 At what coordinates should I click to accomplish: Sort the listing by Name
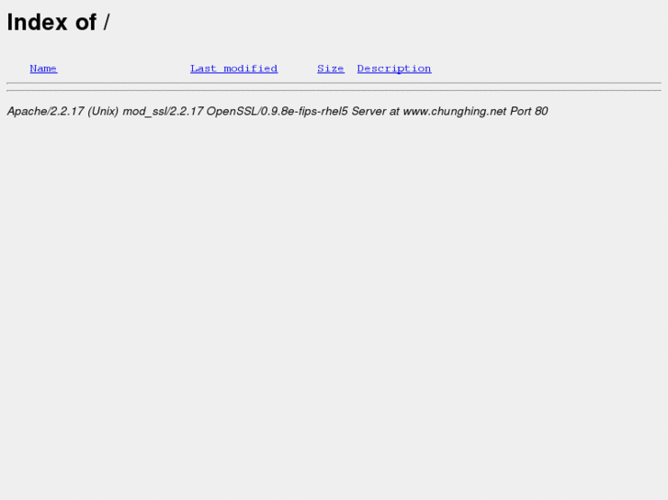tap(43, 69)
